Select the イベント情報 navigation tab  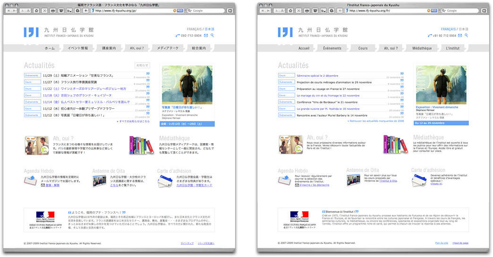(x=78, y=48)
